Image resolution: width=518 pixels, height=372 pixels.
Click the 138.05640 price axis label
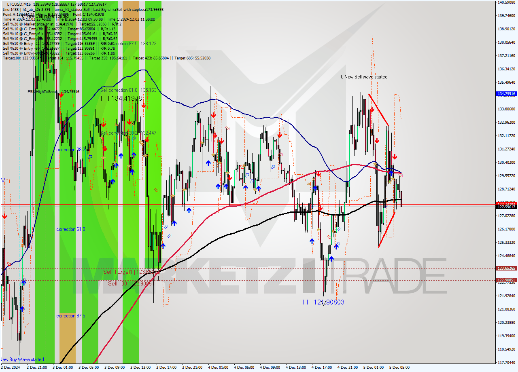point(506,42)
